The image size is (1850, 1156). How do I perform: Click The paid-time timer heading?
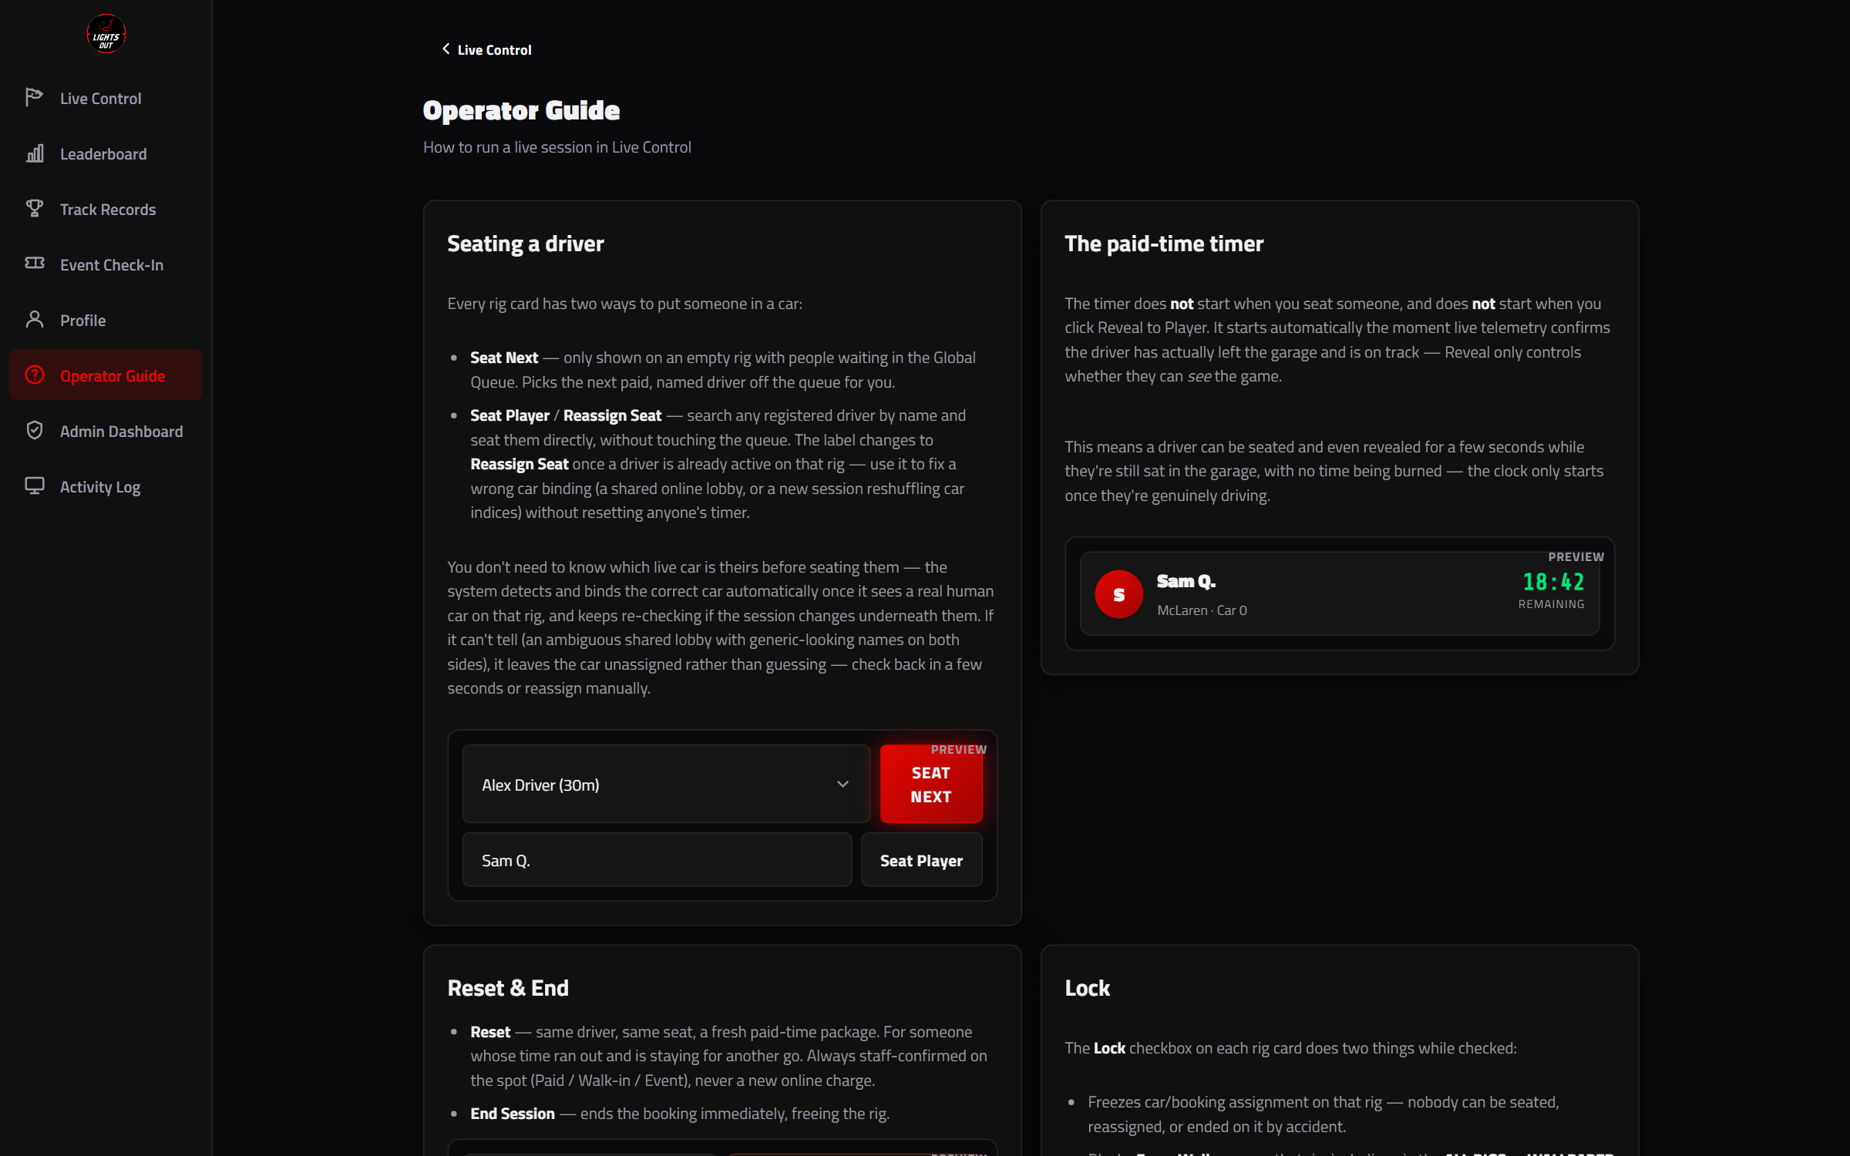pos(1164,244)
